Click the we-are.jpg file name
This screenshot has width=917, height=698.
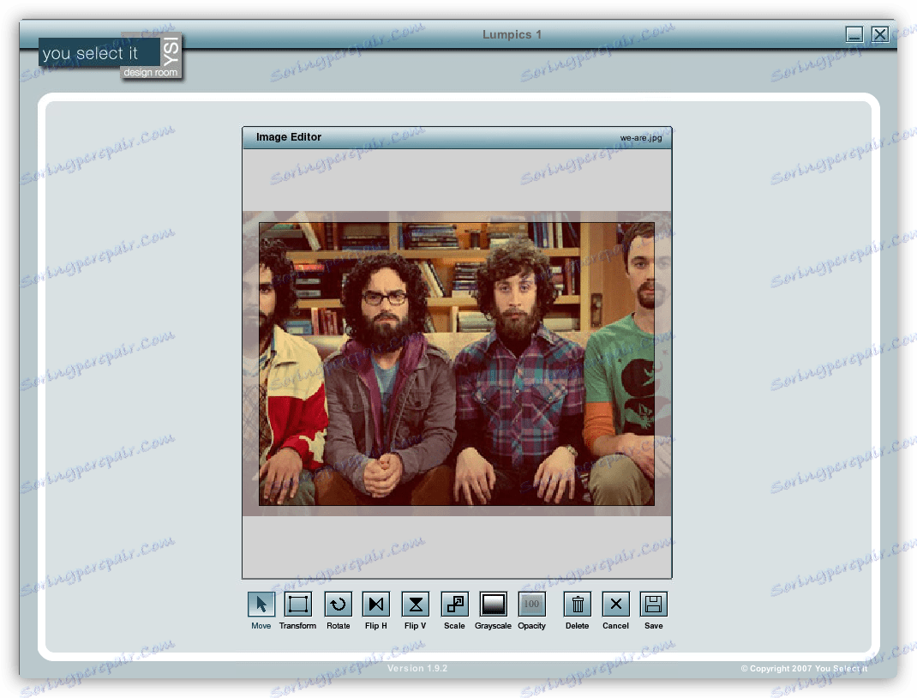(641, 138)
